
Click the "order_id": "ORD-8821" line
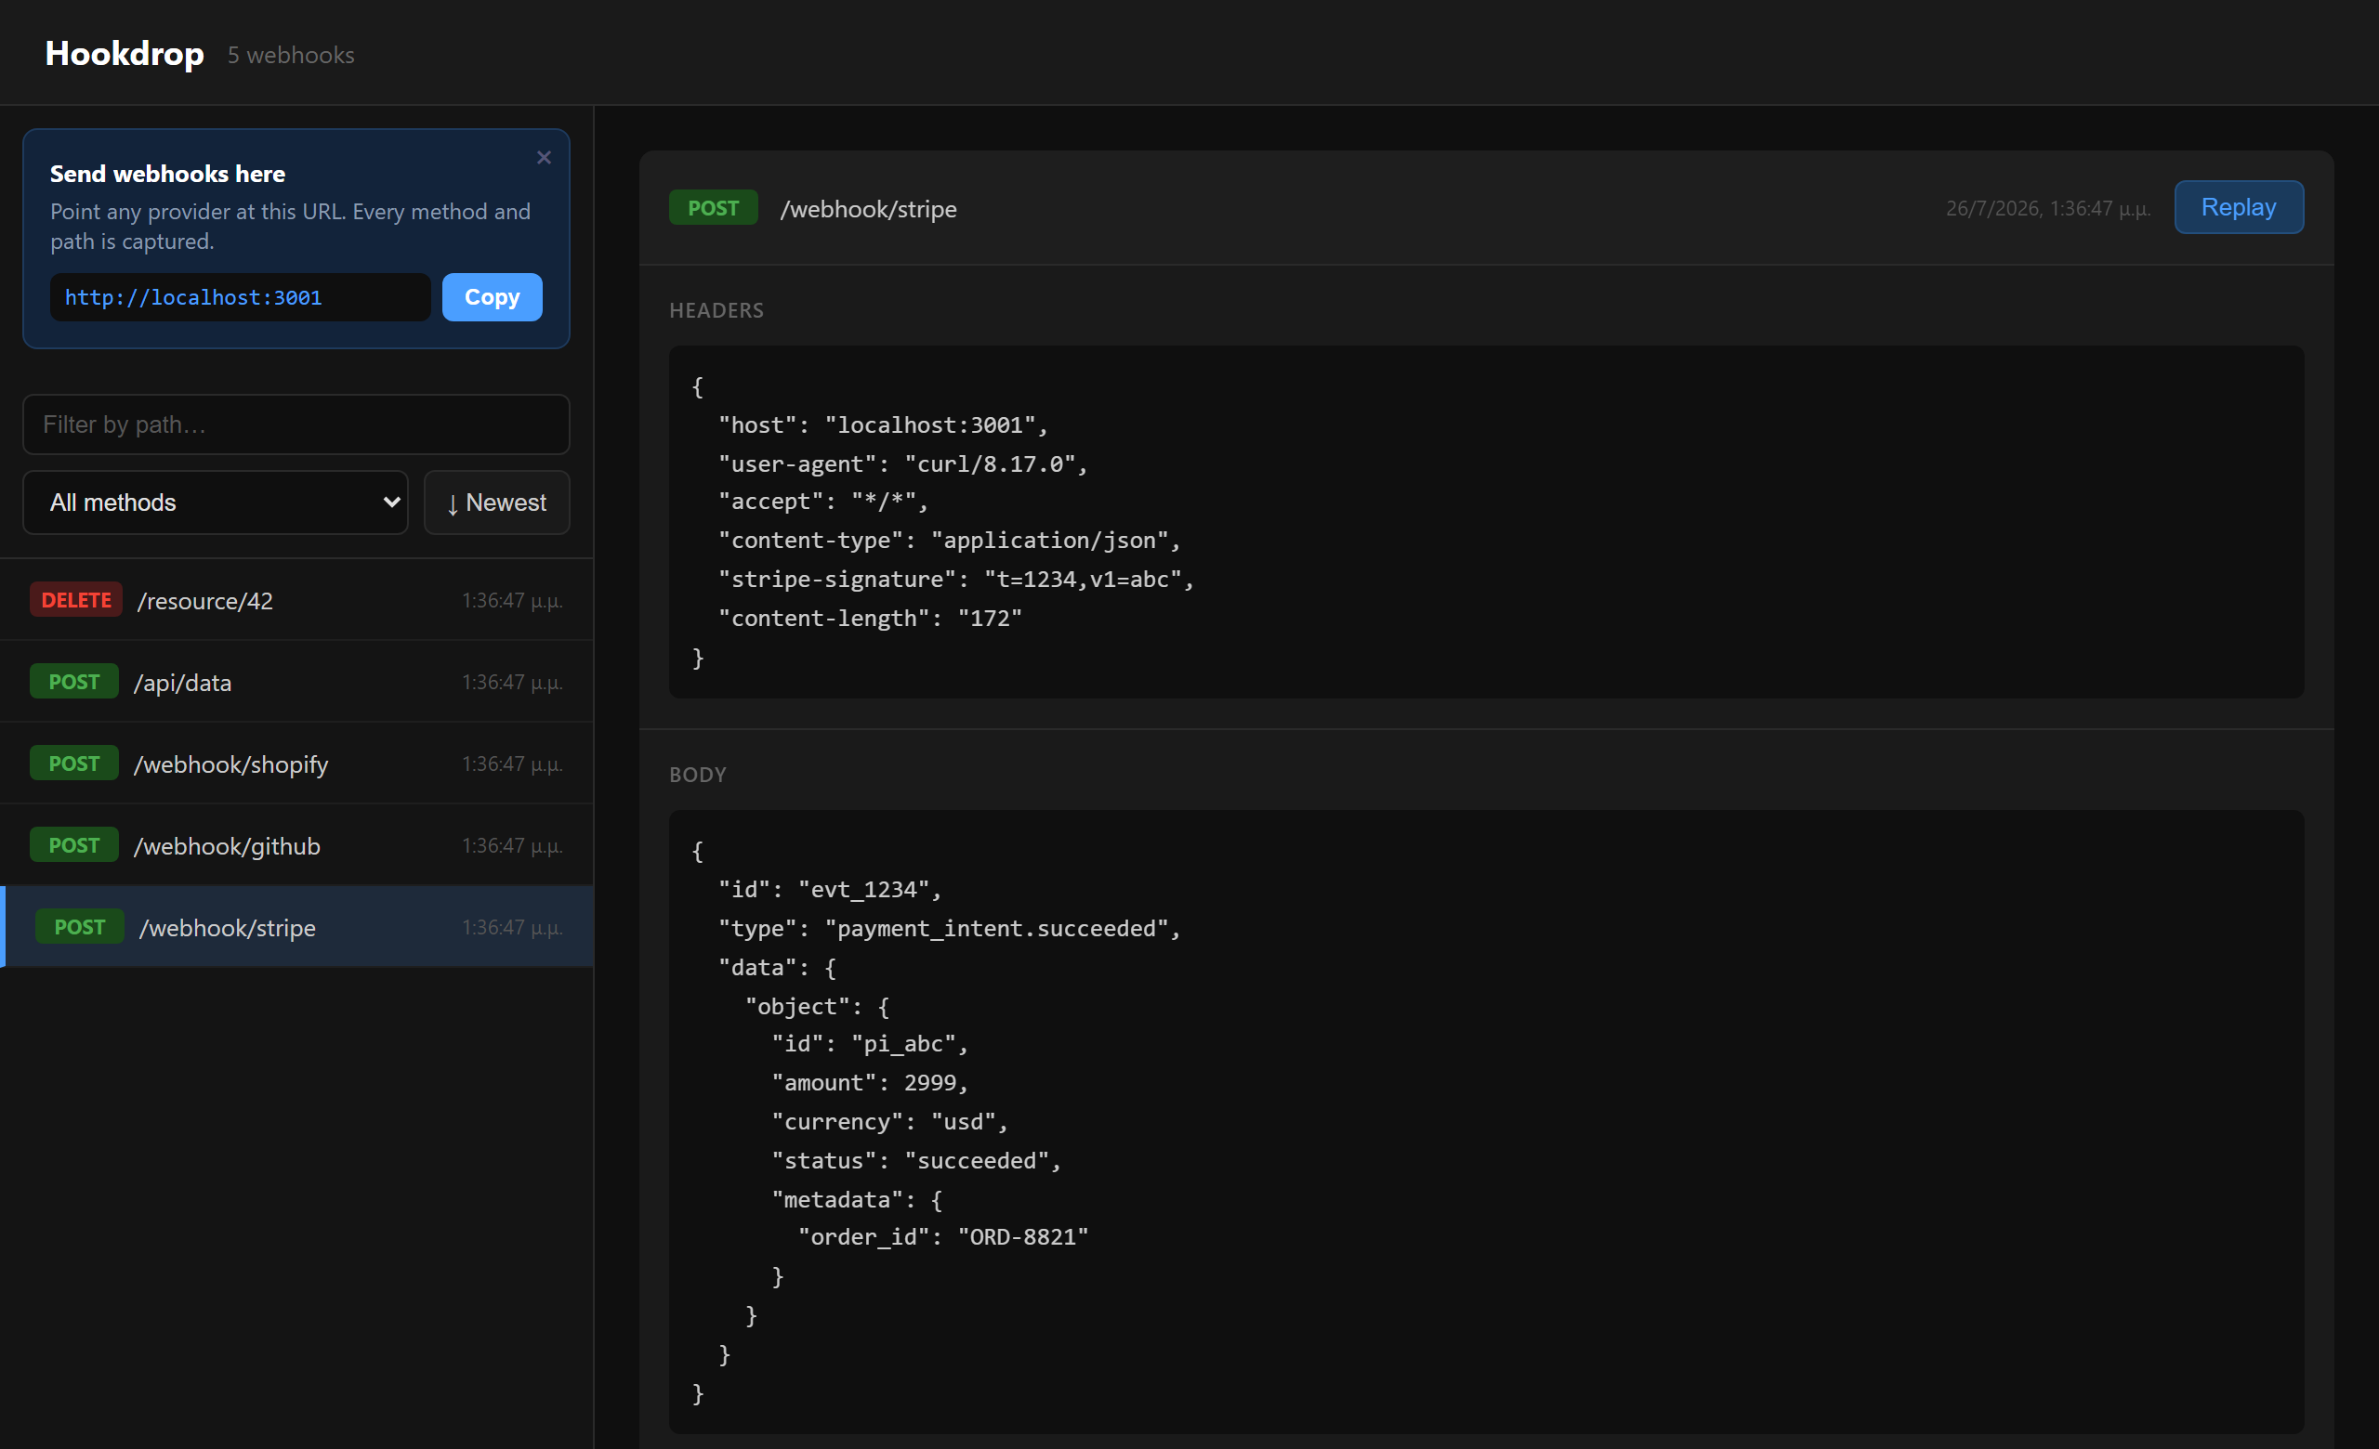(x=943, y=1237)
